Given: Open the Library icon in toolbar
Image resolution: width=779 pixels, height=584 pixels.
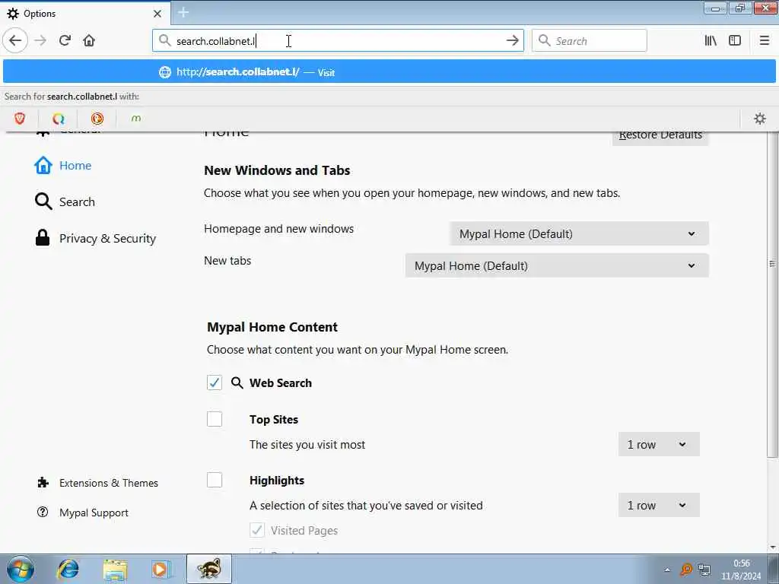Looking at the screenshot, I should click(x=711, y=41).
